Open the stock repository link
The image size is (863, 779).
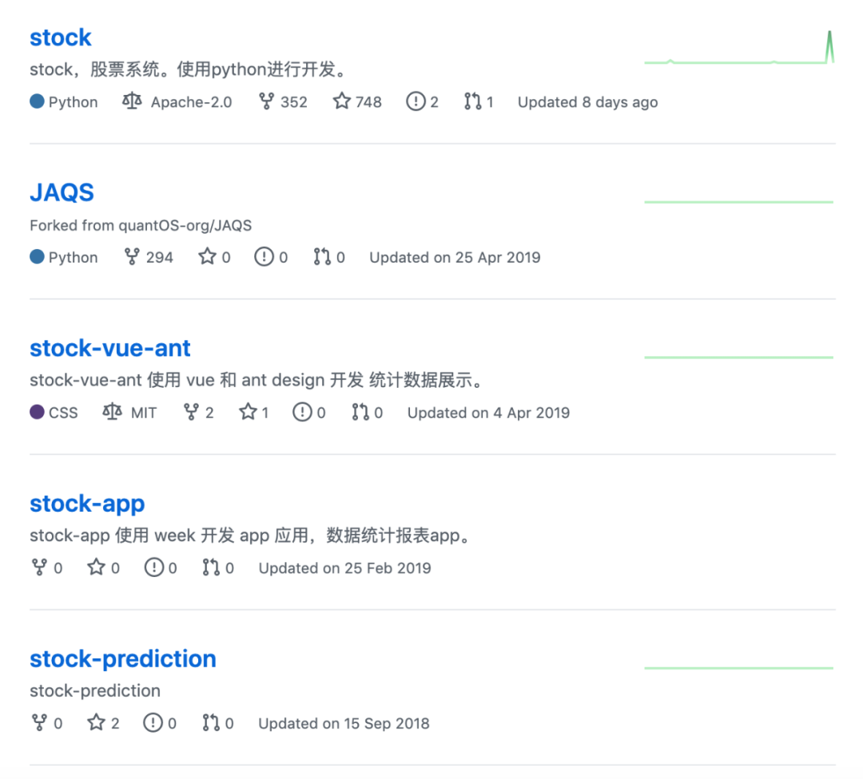coord(60,38)
